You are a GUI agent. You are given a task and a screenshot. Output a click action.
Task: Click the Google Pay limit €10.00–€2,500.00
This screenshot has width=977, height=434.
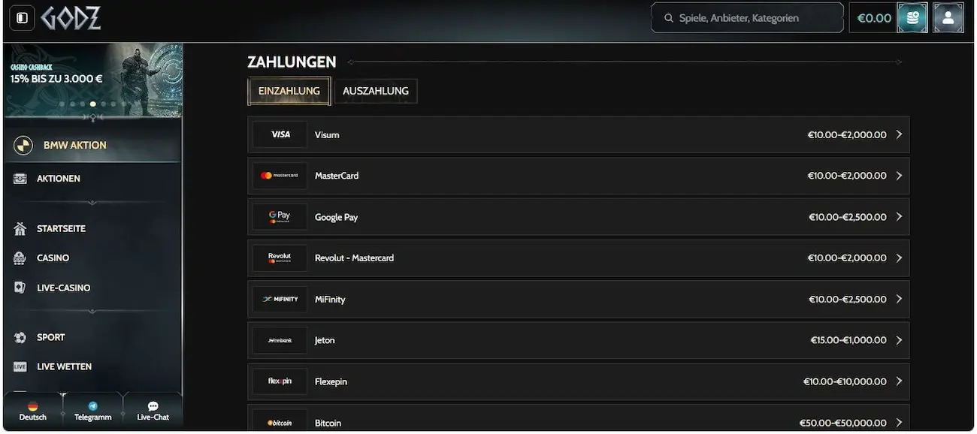click(848, 217)
